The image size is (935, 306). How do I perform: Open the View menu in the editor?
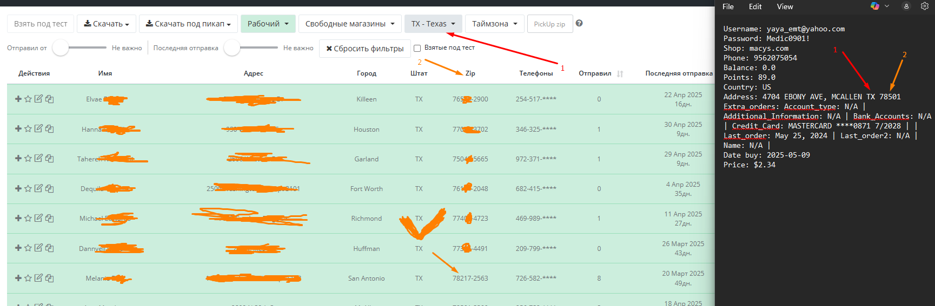[x=785, y=6]
